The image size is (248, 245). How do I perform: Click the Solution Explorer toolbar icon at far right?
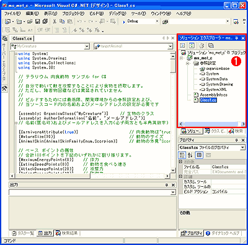(236, 22)
